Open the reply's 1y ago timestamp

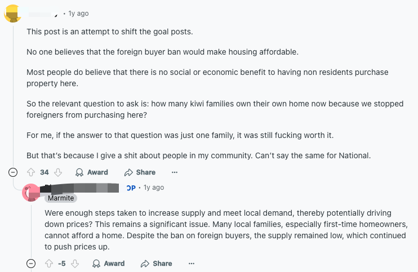point(153,188)
